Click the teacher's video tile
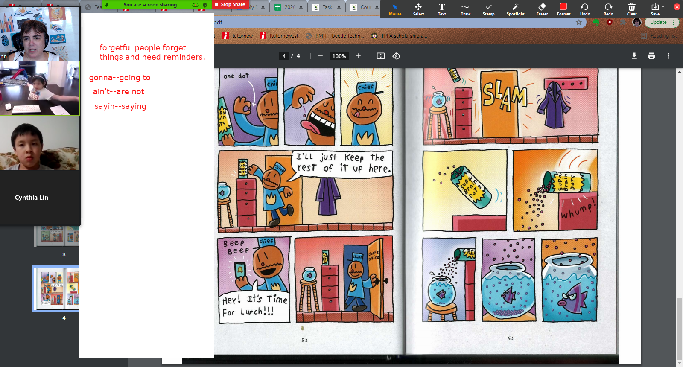The height and width of the screenshot is (367, 683). click(40, 33)
